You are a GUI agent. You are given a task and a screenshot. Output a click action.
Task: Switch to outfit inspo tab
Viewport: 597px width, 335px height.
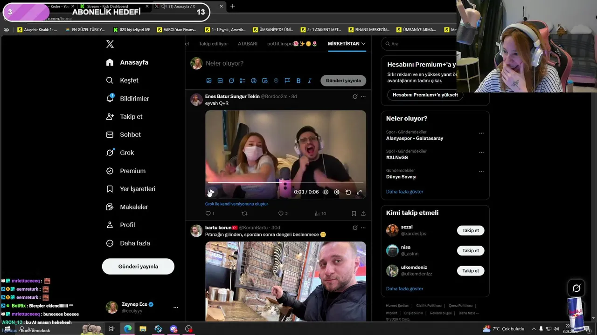pyautogui.click(x=292, y=44)
